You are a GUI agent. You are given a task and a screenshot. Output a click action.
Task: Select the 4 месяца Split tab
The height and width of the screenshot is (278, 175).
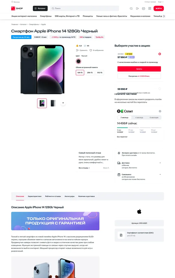pos(139,118)
